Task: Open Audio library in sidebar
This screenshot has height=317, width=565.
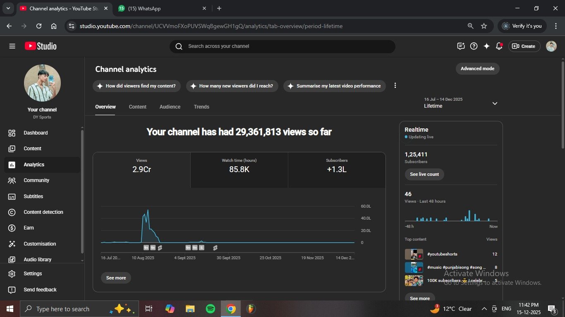Action: (x=37, y=260)
